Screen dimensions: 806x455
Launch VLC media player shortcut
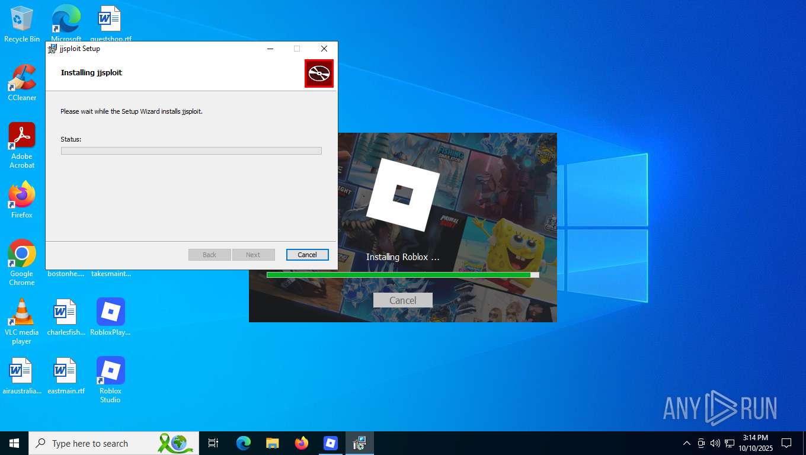22,321
